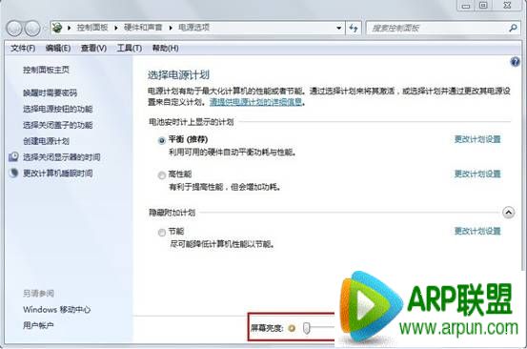Open 更改计划设置 for 高性能 plan
This screenshot has width=527, height=349.
(x=477, y=174)
